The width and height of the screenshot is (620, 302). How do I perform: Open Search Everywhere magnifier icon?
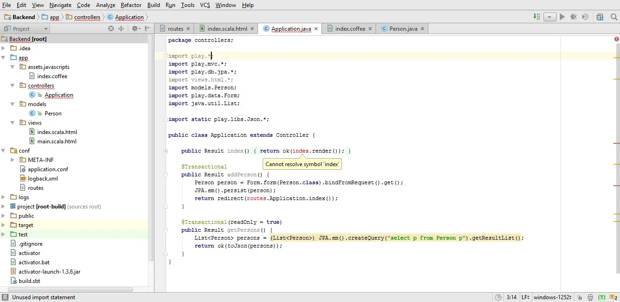(614, 17)
